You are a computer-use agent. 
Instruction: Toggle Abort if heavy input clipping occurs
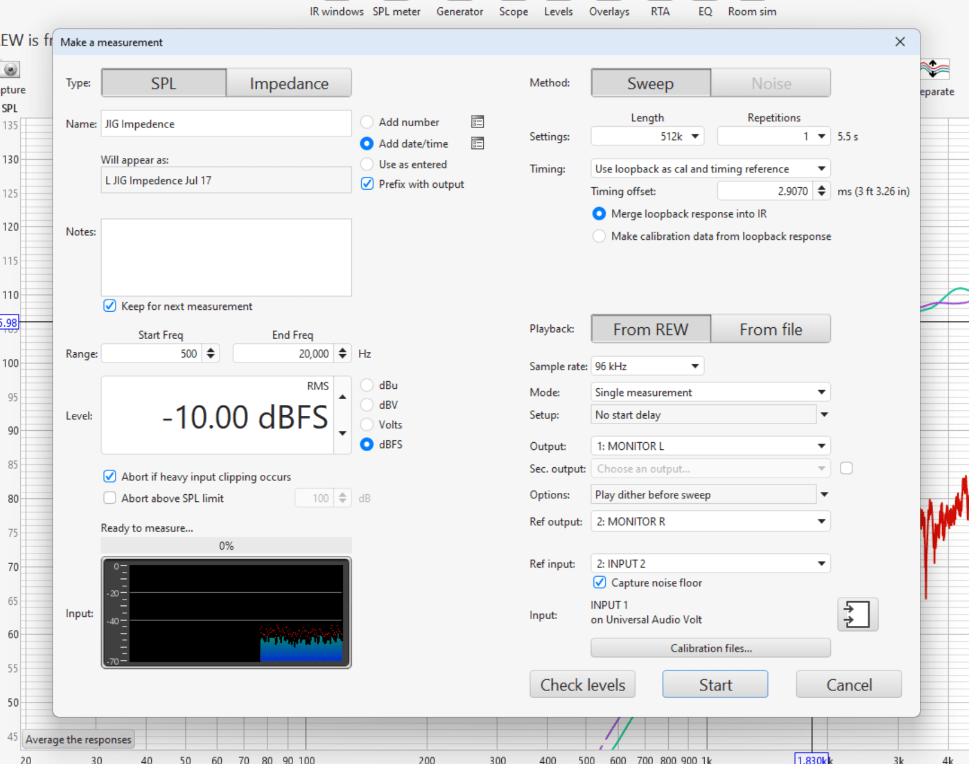tap(109, 477)
